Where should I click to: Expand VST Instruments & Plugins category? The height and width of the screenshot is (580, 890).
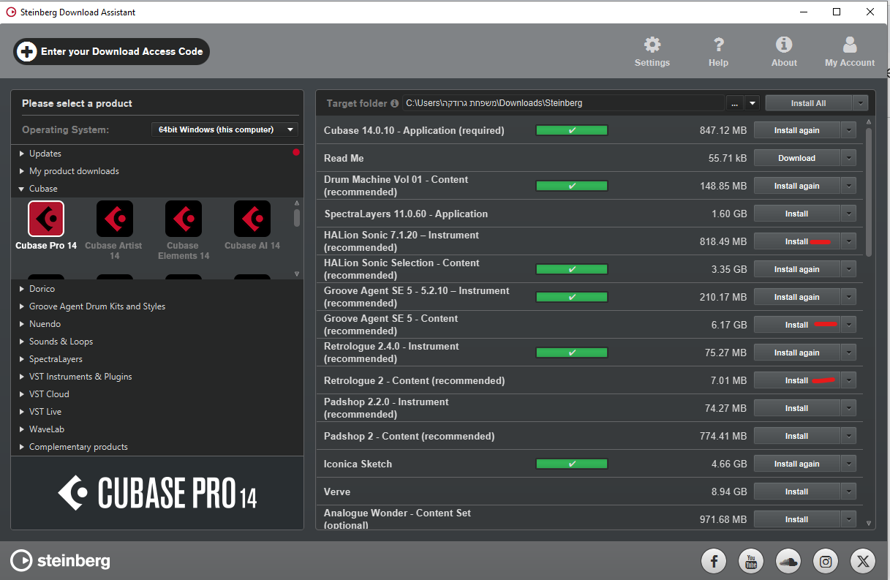tap(22, 377)
